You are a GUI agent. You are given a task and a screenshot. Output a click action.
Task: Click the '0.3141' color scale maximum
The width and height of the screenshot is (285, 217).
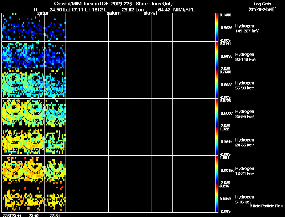pyautogui.click(x=226, y=43)
